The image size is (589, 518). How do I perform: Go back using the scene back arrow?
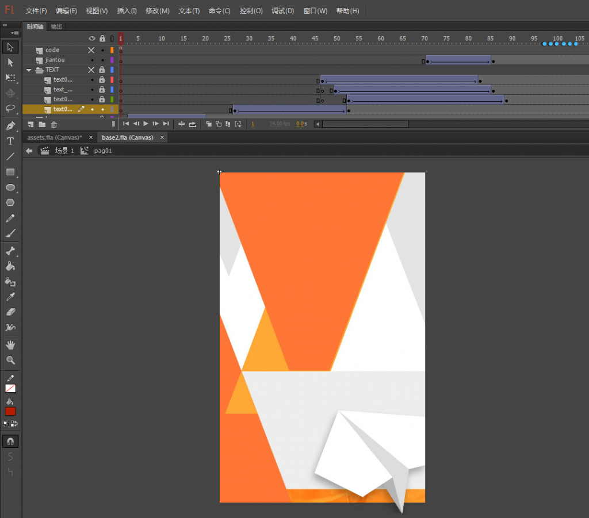[28, 151]
